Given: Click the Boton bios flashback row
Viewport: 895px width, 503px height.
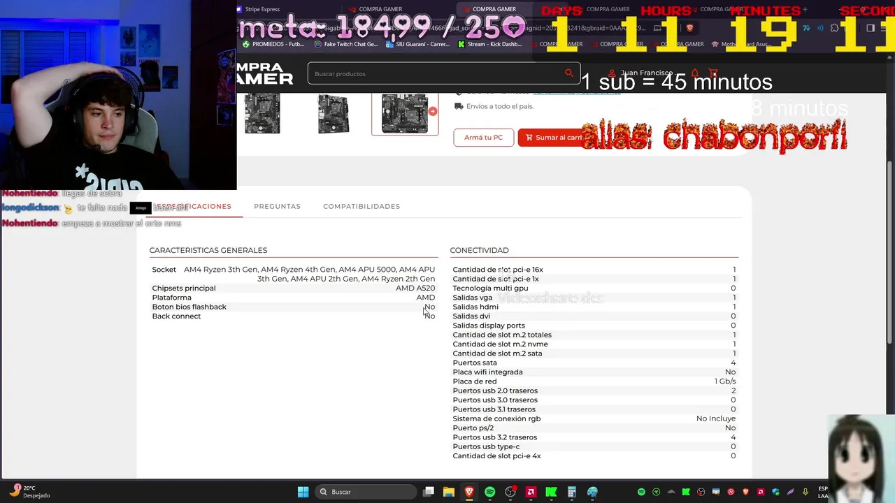Looking at the screenshot, I should 294,307.
